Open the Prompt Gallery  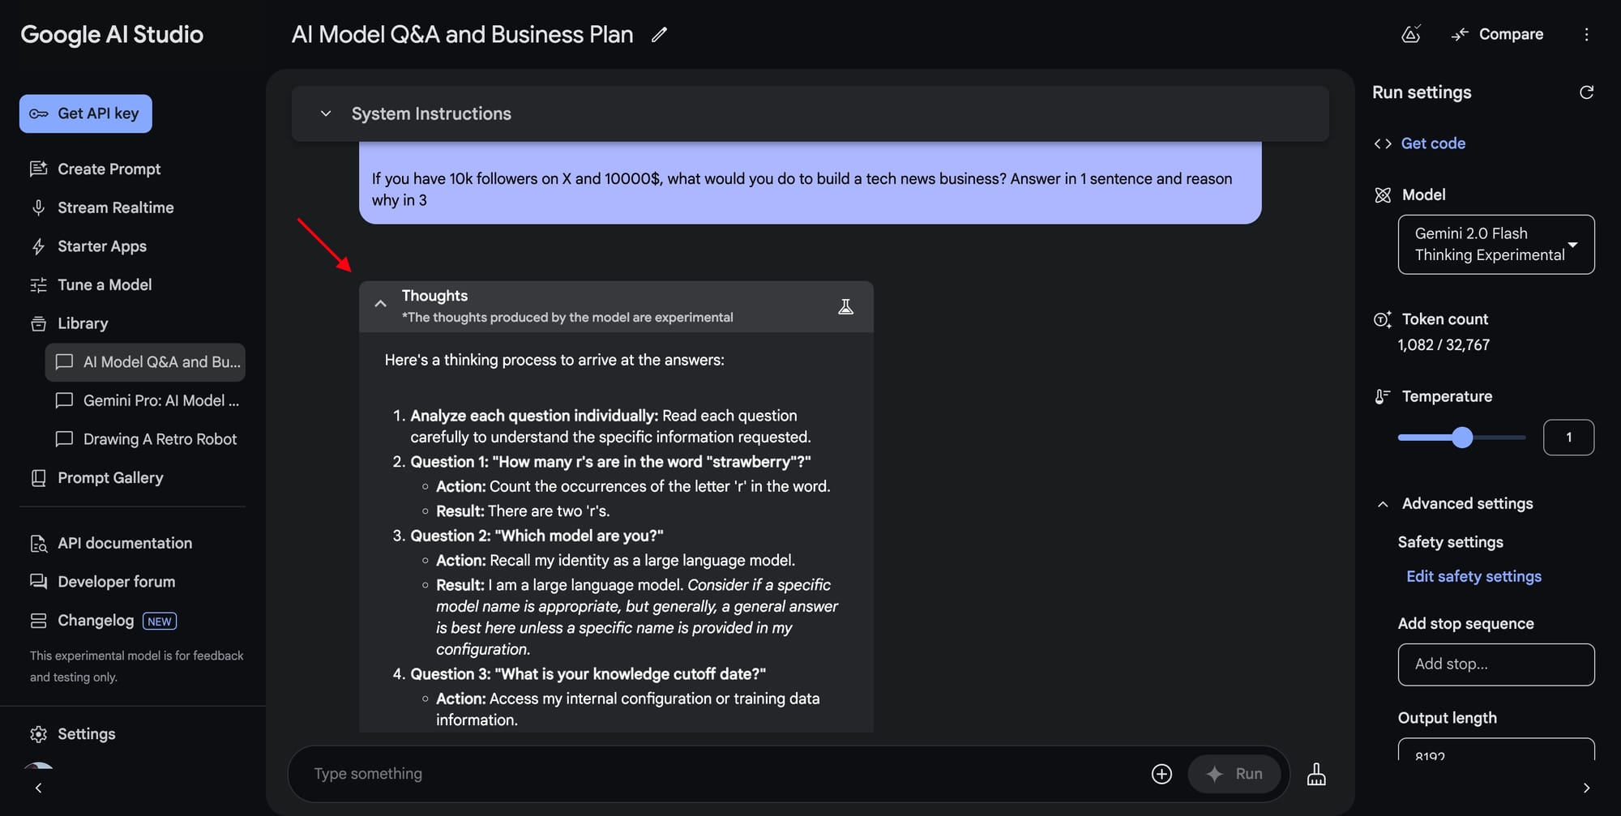(110, 478)
